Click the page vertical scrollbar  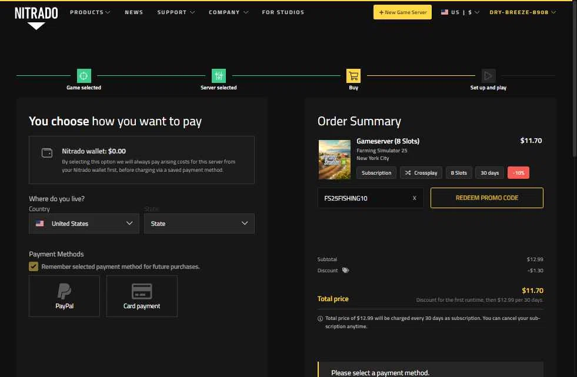[575, 79]
